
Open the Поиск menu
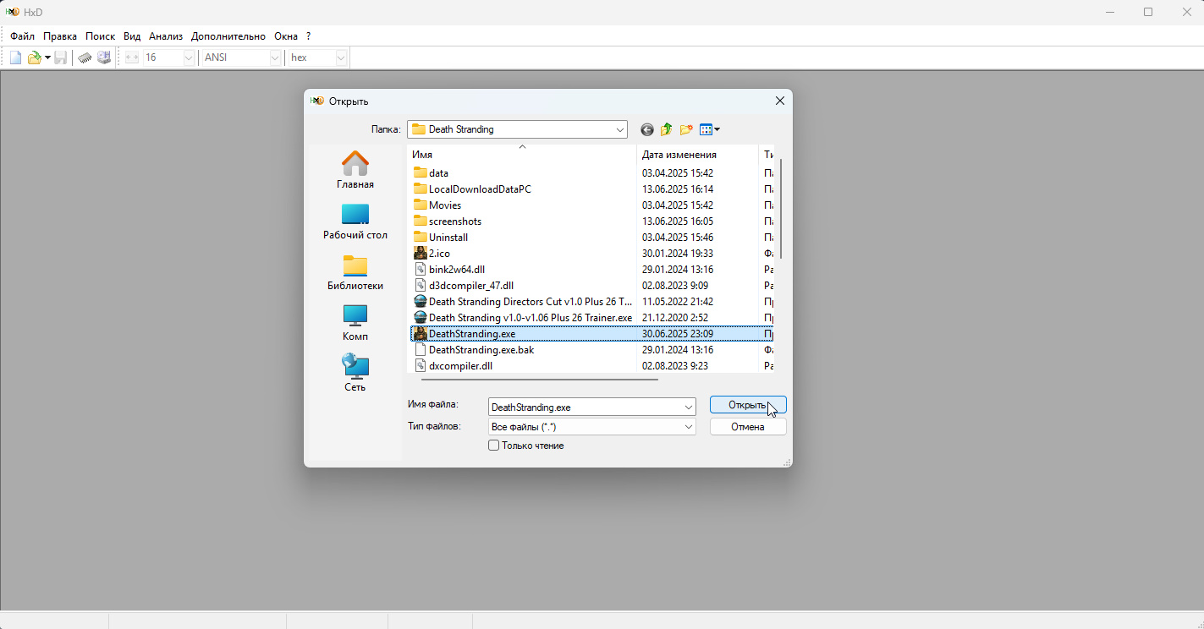point(100,36)
